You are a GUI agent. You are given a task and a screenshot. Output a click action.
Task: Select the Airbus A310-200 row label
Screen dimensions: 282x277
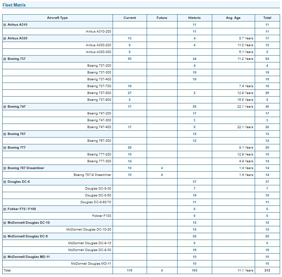click(x=98, y=31)
